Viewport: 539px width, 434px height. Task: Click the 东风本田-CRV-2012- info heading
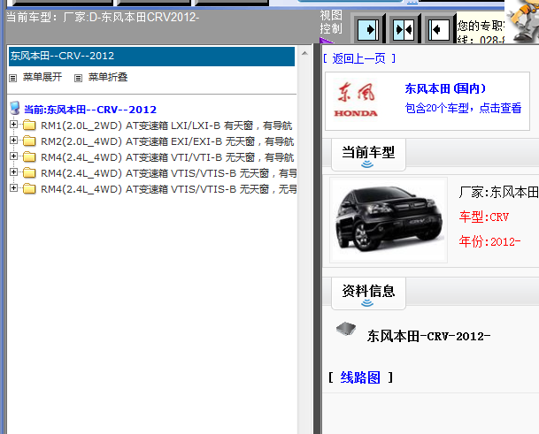(x=428, y=336)
